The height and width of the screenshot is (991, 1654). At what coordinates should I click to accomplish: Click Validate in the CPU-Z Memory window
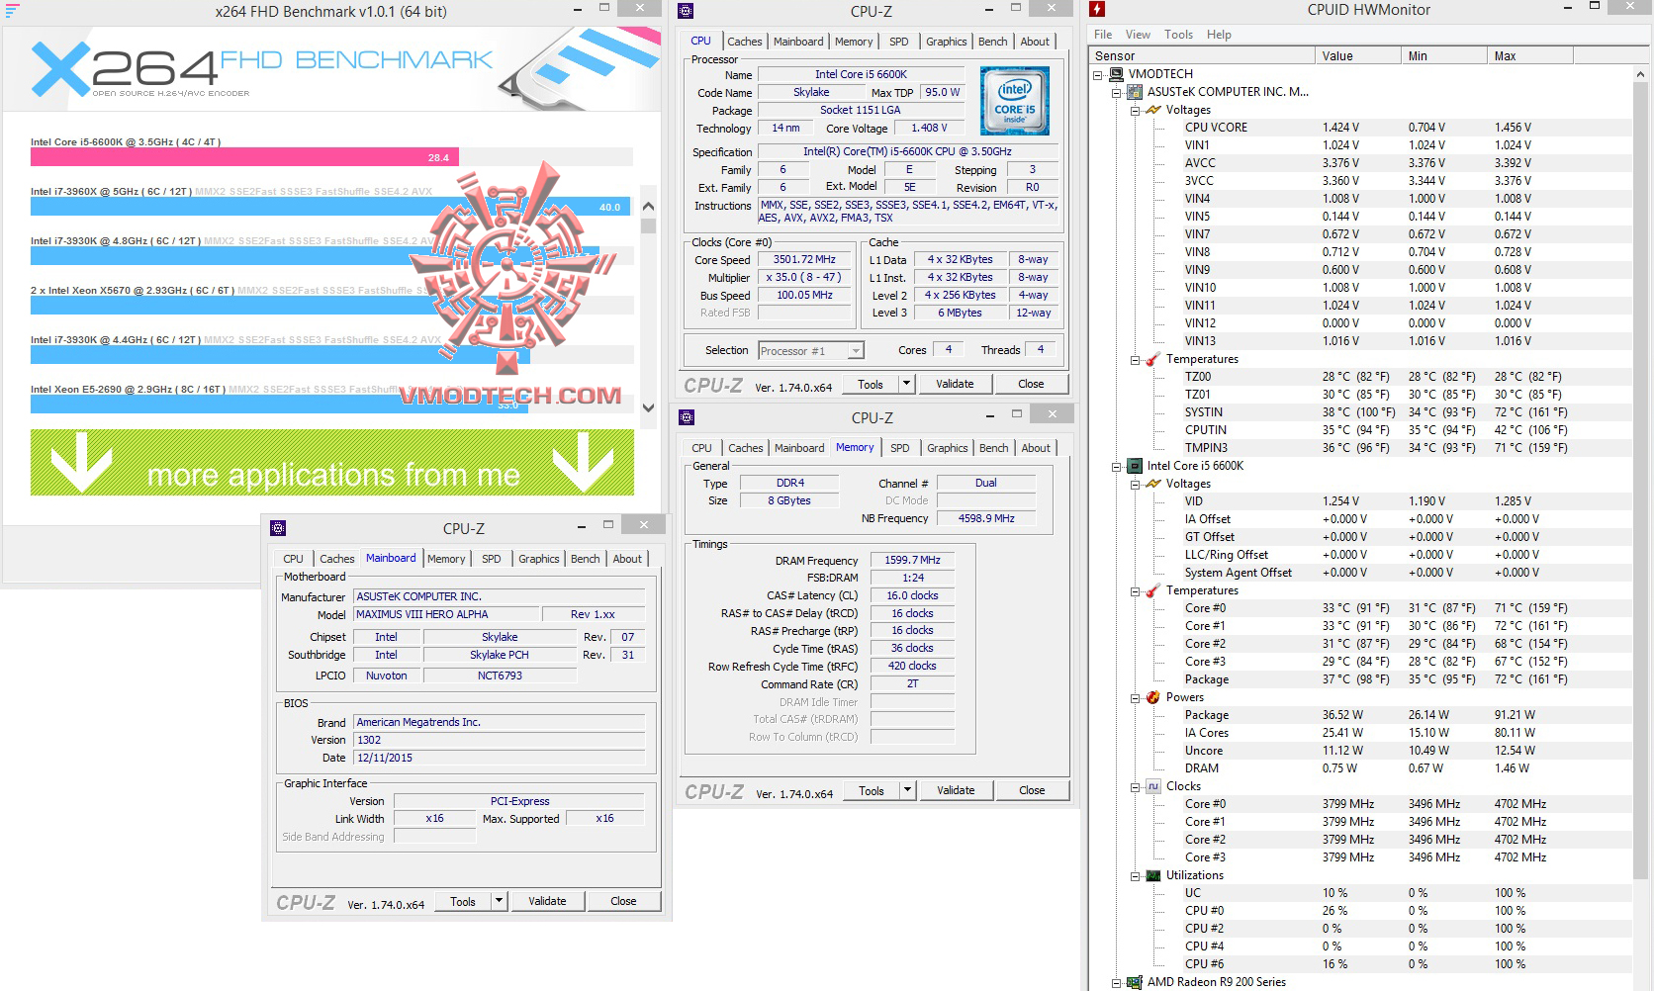956,790
